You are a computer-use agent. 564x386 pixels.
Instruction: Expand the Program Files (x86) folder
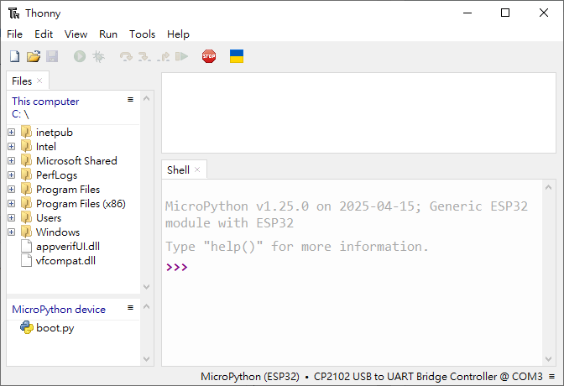tap(12, 203)
